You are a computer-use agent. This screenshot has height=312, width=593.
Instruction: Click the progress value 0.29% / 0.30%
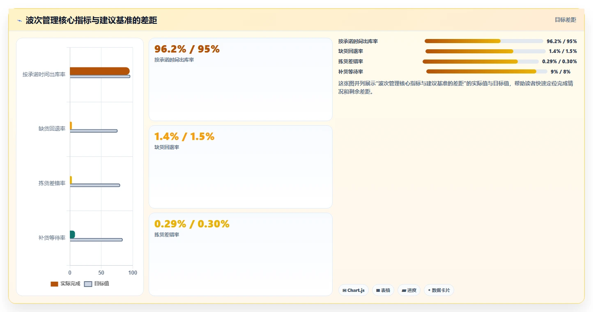pyautogui.click(x=559, y=62)
